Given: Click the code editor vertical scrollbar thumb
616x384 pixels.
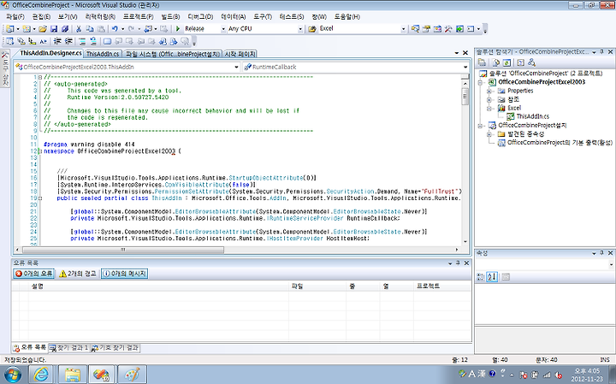Looking at the screenshot, I should [x=465, y=97].
